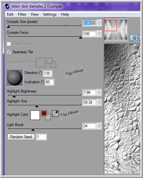Pick the dark red foreground color swatch
The image size is (143, 178).
(44, 113)
